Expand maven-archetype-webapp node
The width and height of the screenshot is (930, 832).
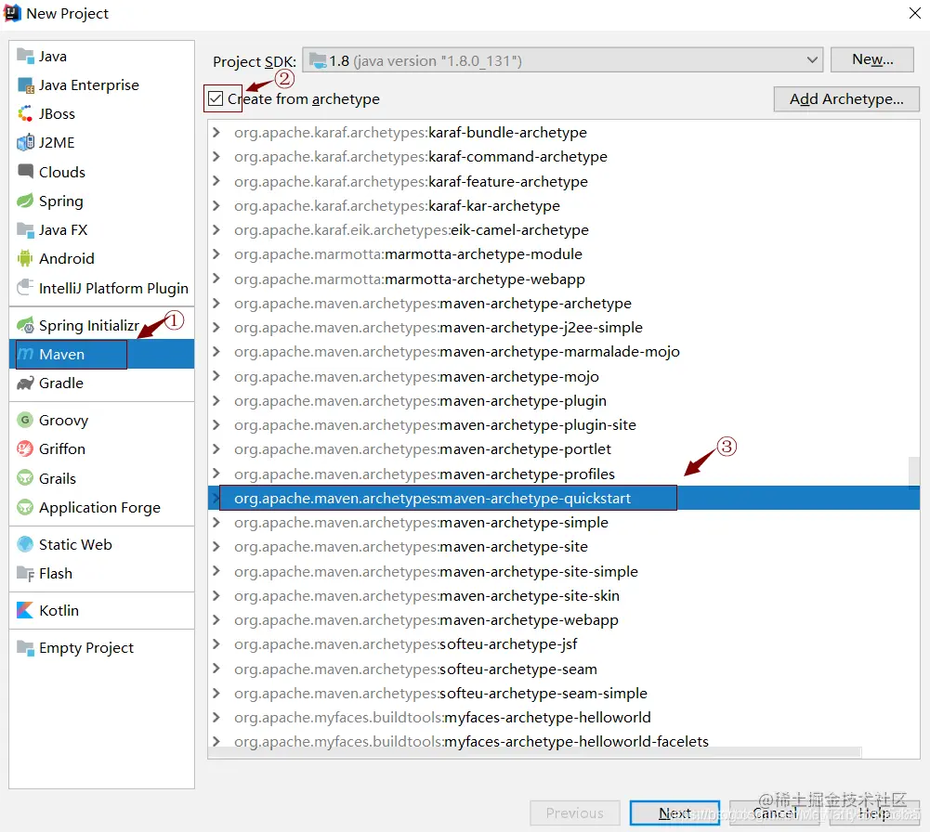pyautogui.click(x=216, y=620)
